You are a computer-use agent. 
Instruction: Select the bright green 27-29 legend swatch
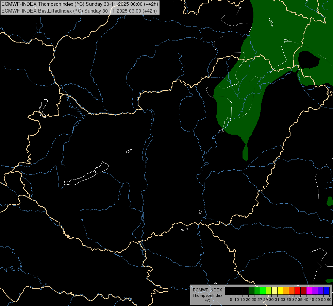pos(263,291)
